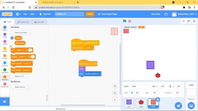
Task: Click the sprite Direction field
Action: pos(177,93)
